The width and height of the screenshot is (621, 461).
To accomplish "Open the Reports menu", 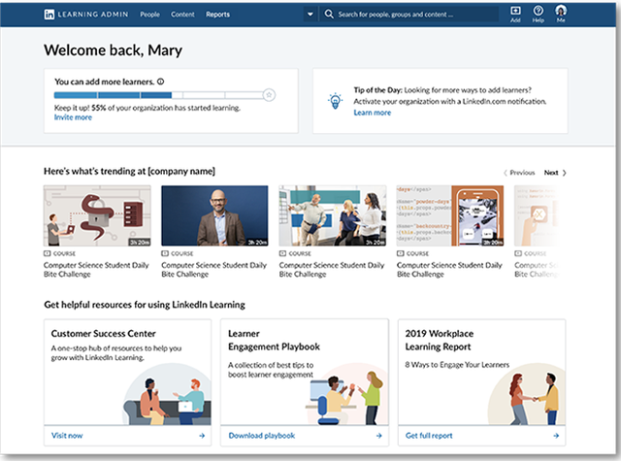I will pos(217,15).
